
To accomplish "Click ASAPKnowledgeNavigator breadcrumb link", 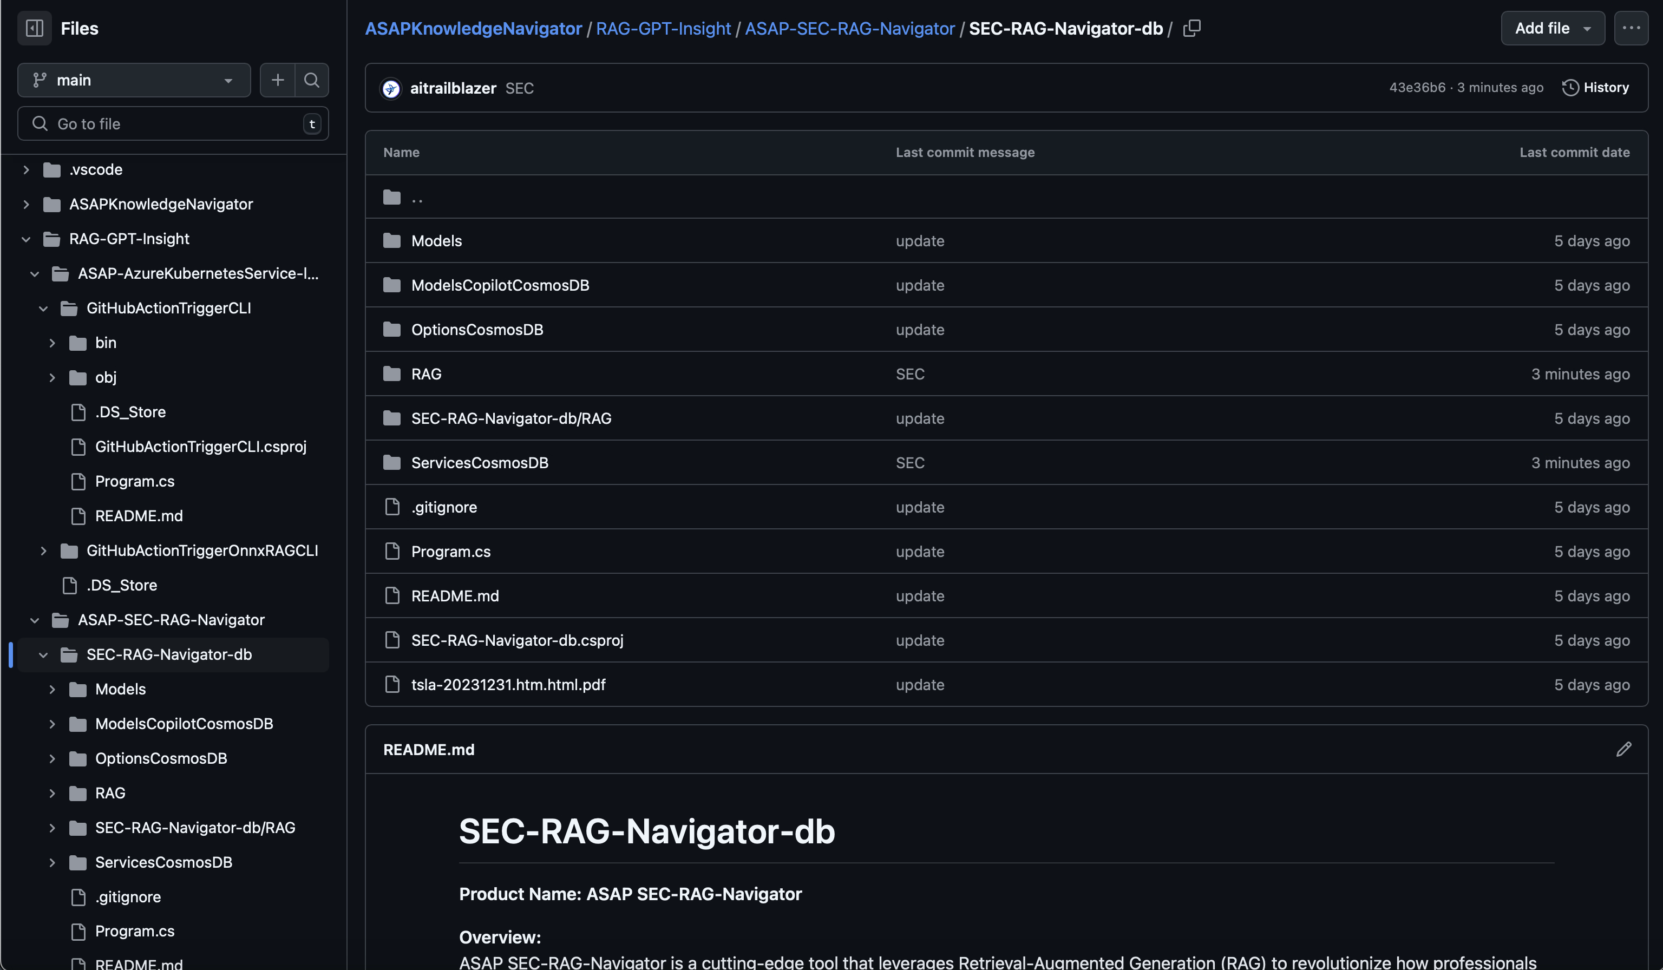I will pyautogui.click(x=473, y=28).
